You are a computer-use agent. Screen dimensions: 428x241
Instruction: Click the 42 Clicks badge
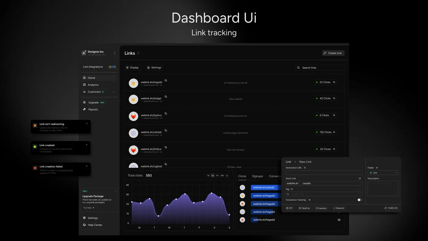pyautogui.click(x=325, y=98)
